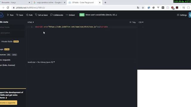Click the red shield extension icon

point(172,8)
